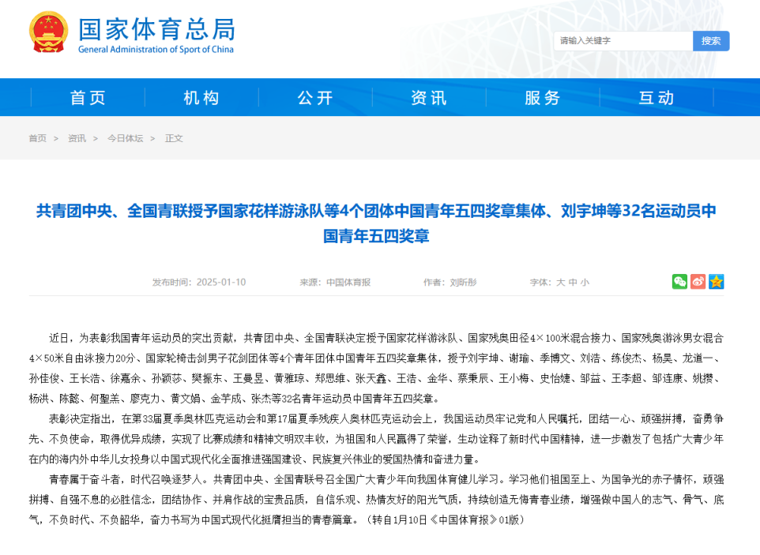Set font size to 中 (medium)
Screen dimensions: 760x555
(572, 282)
